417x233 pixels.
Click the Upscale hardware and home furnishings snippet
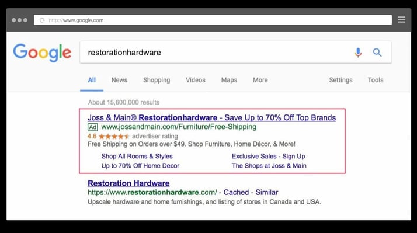pyautogui.click(x=204, y=202)
